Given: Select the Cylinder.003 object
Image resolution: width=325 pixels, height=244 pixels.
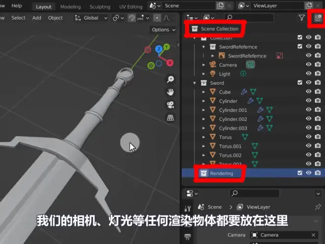Looking at the screenshot, I should [233, 128].
